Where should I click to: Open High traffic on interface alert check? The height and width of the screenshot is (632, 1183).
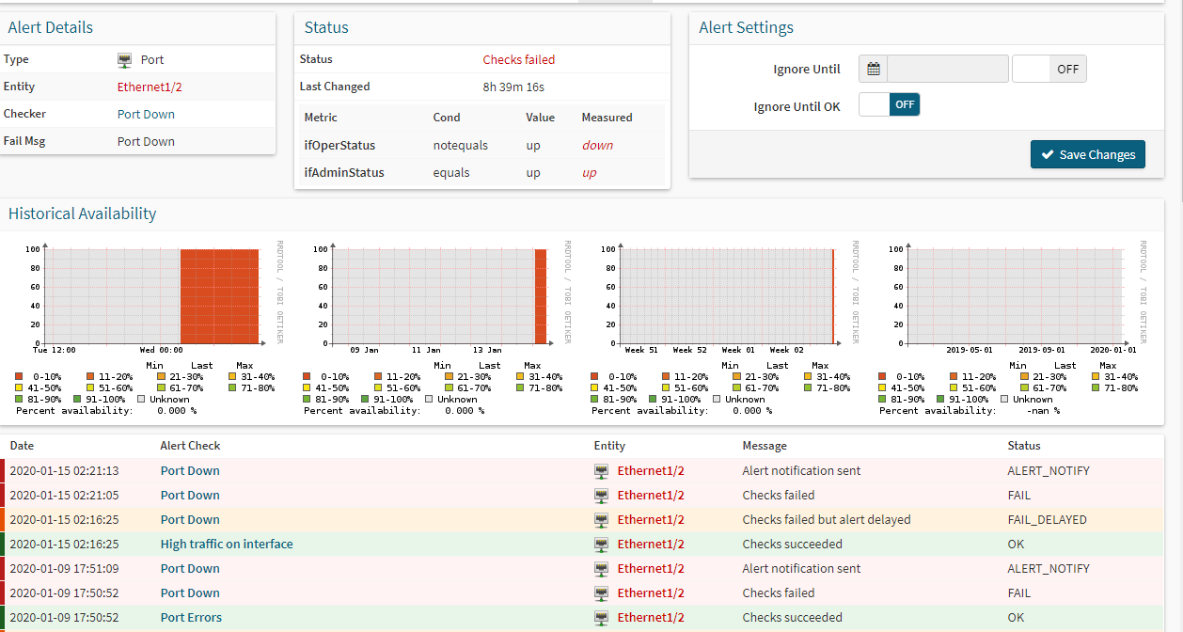click(x=227, y=545)
